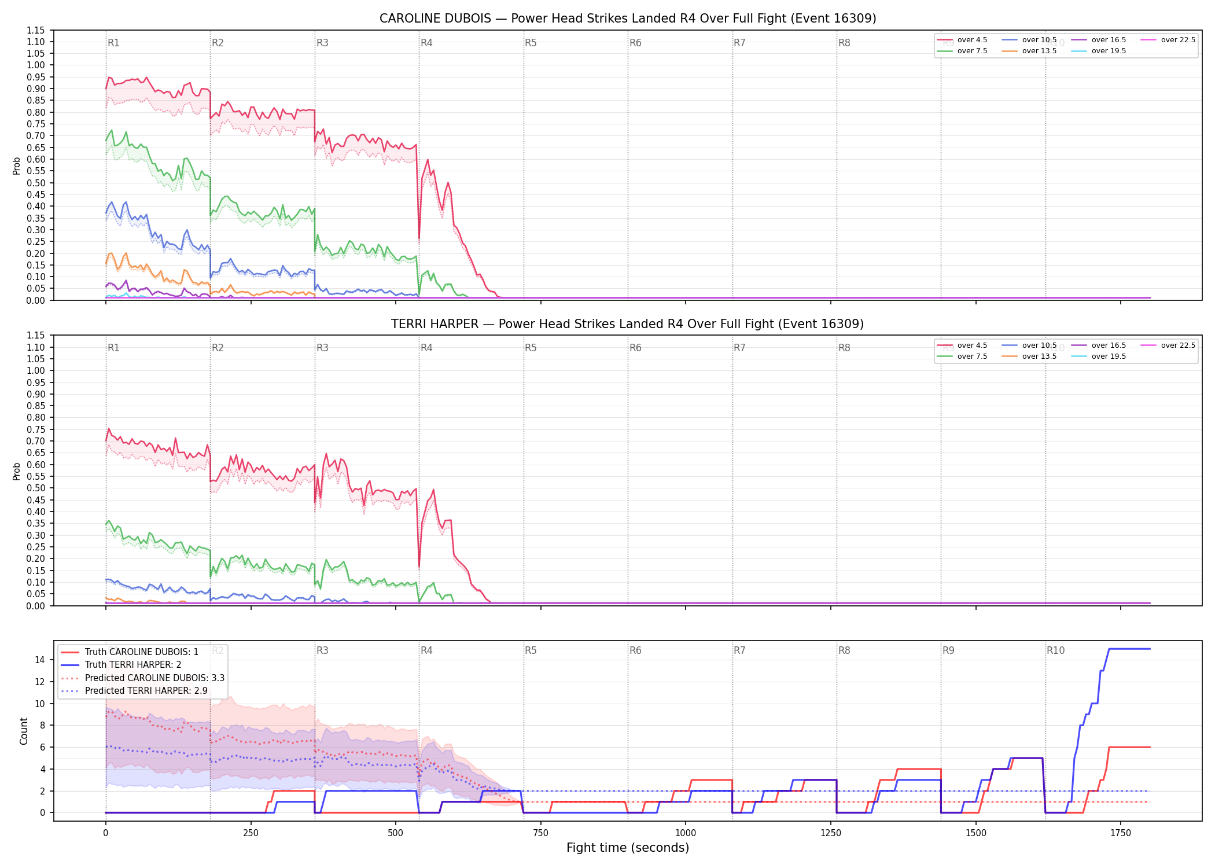Click R5 marker in Terri Harper chart

(531, 348)
